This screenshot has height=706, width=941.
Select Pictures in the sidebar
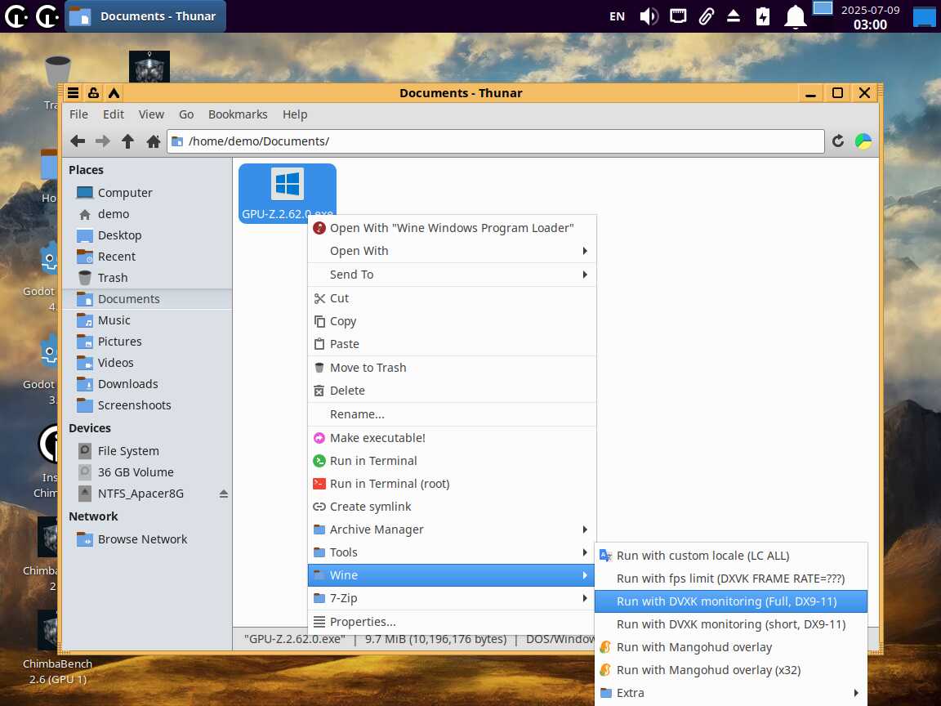(147, 341)
